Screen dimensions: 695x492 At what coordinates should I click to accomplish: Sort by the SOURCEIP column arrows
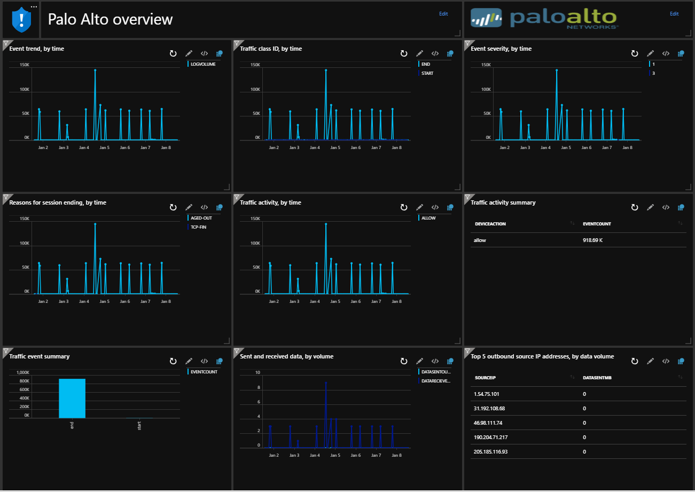(573, 378)
